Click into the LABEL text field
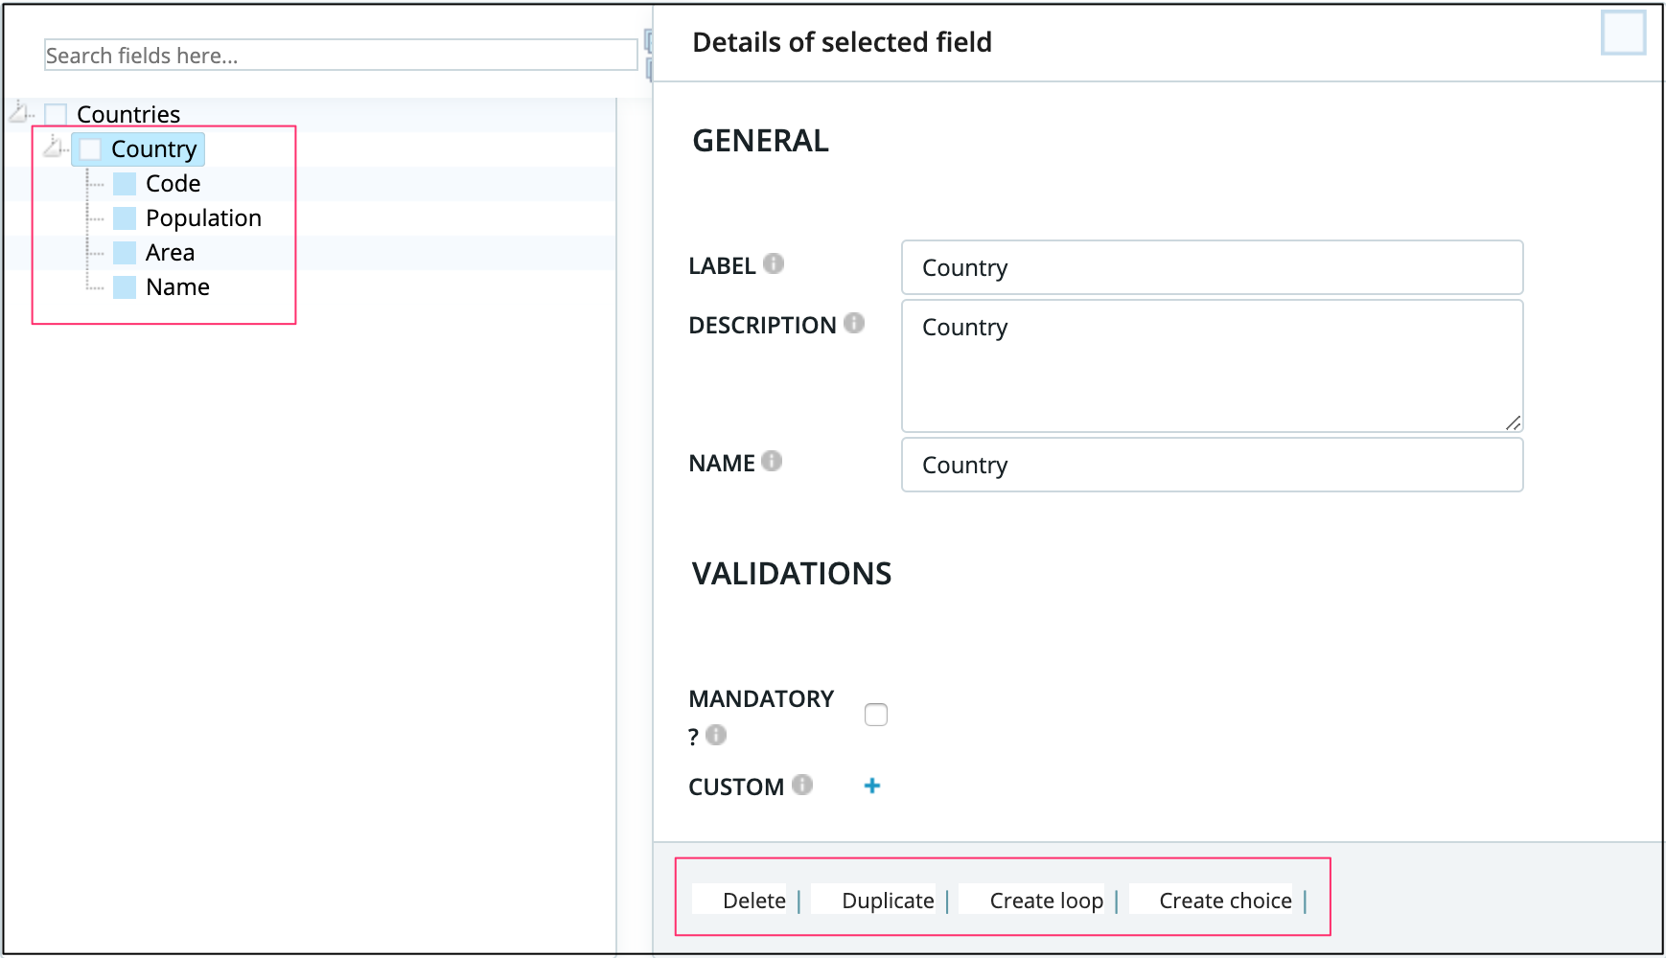The width and height of the screenshot is (1666, 958). tap(1213, 267)
